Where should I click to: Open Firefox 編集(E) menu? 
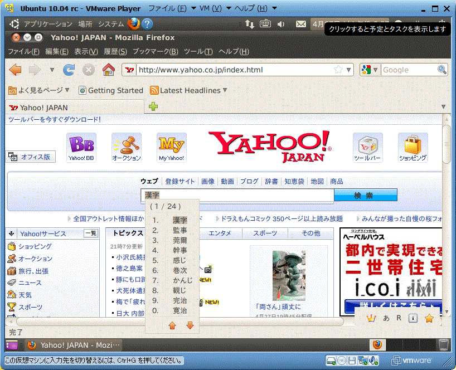(57, 51)
